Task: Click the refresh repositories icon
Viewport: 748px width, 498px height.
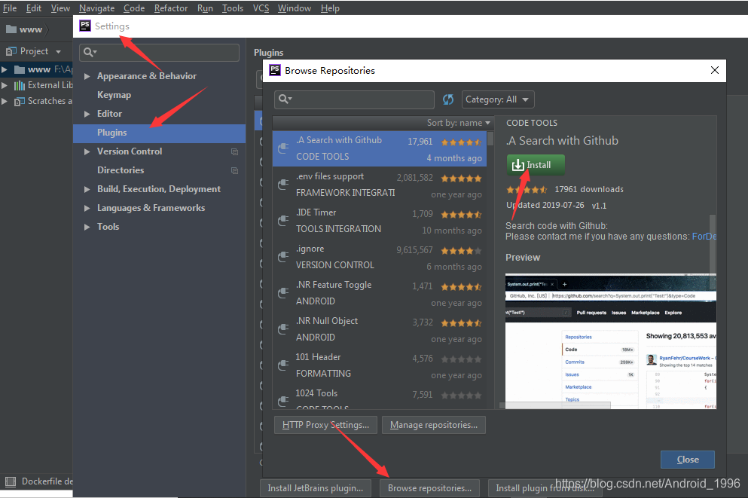Action: (x=448, y=99)
